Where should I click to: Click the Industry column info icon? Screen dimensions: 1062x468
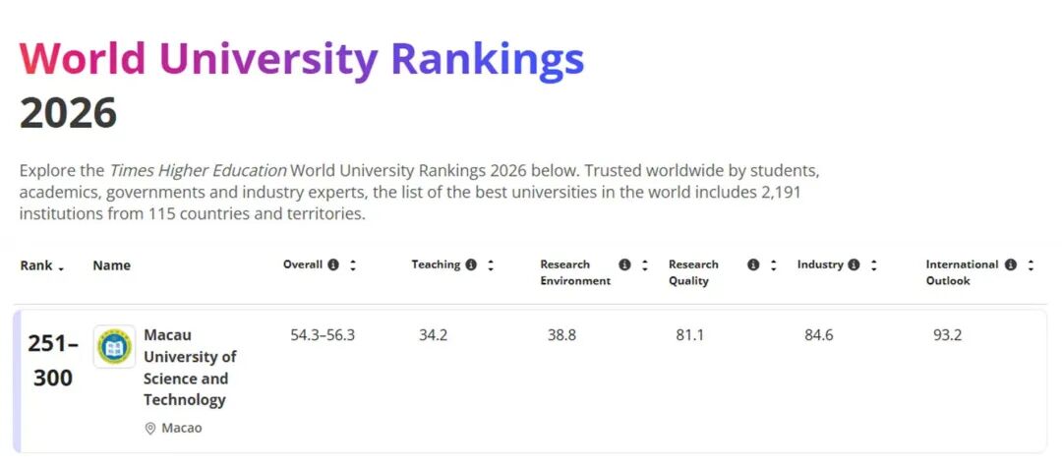pos(854,265)
